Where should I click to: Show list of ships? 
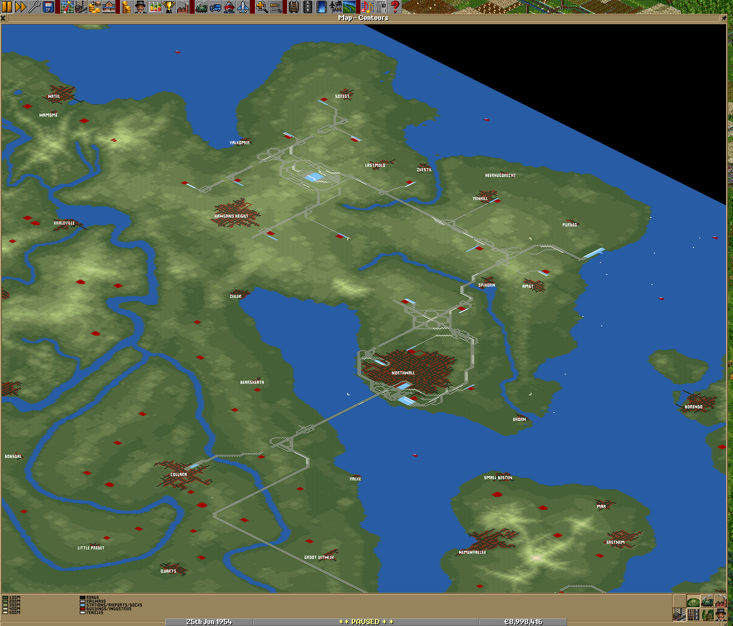229,6
